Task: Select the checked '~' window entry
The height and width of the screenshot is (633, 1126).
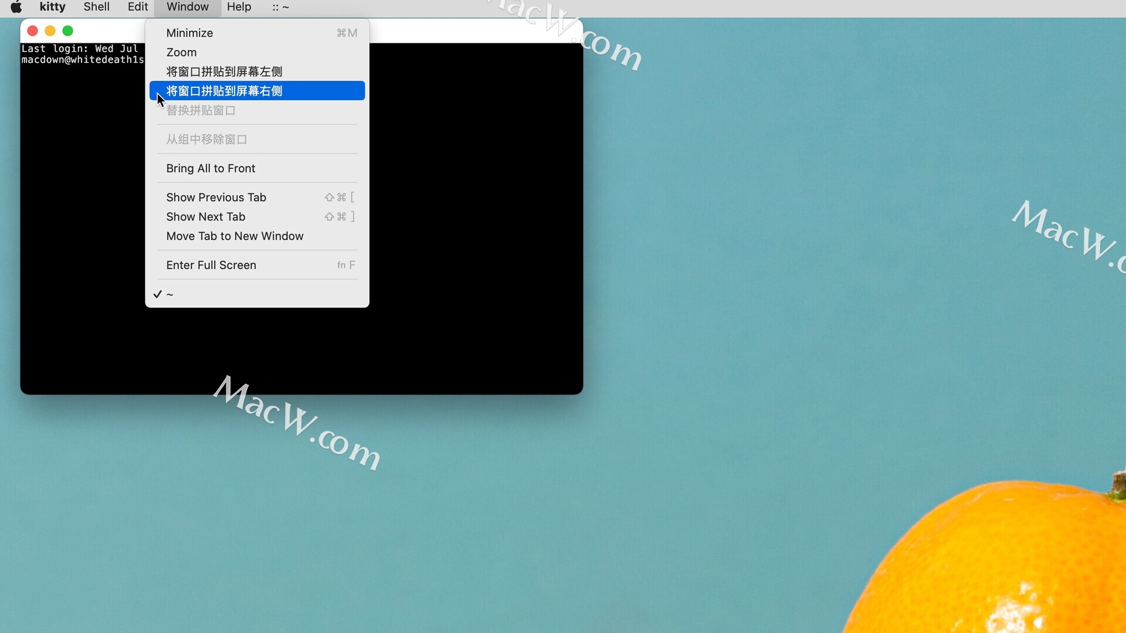Action: pos(257,294)
